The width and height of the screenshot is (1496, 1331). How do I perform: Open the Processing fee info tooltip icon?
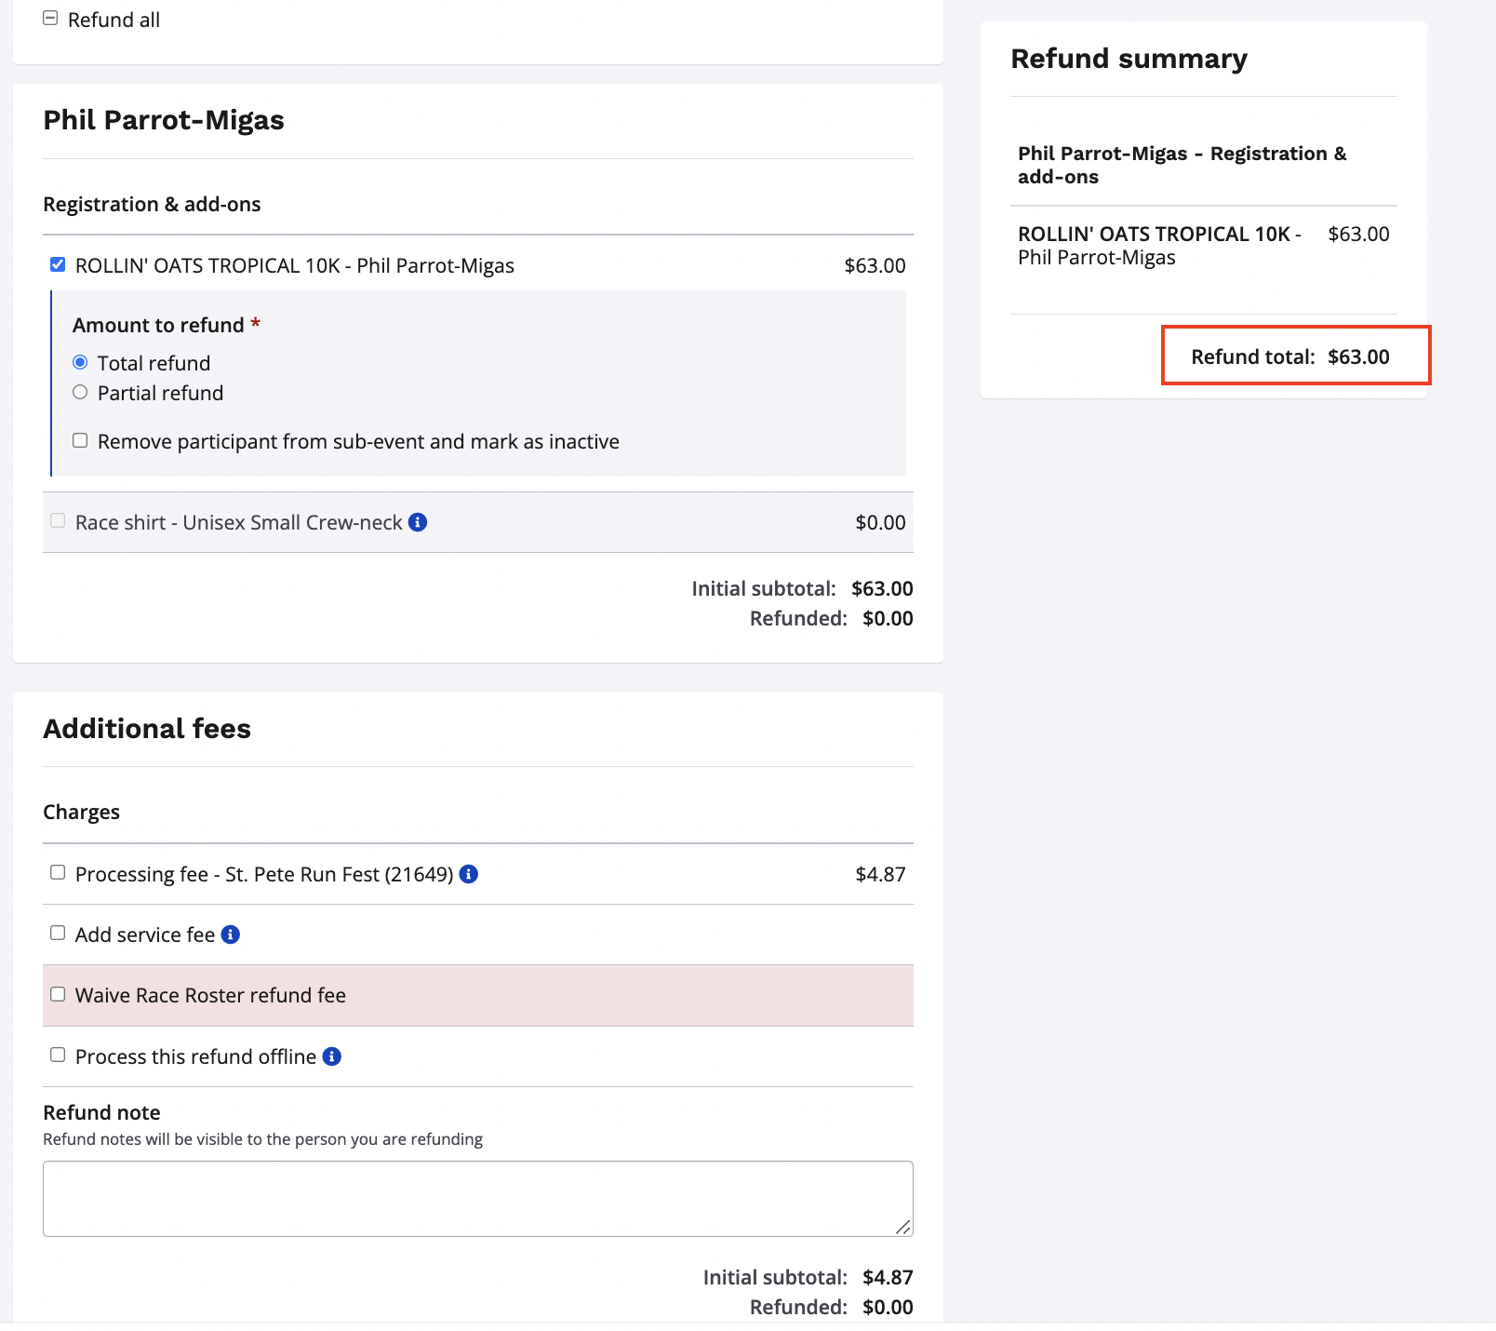[469, 874]
